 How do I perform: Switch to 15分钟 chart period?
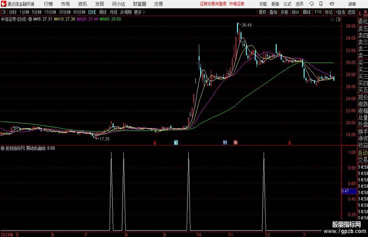(50, 12)
